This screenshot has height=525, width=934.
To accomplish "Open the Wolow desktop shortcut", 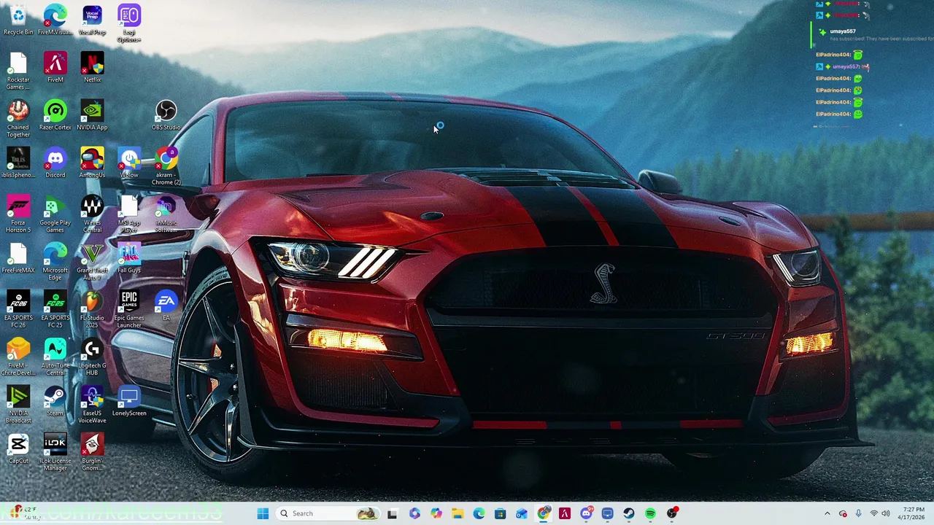I will pyautogui.click(x=129, y=163).
